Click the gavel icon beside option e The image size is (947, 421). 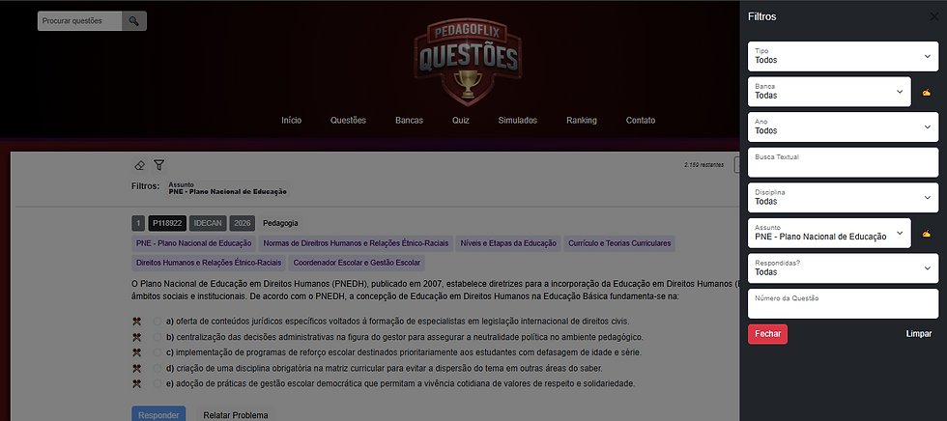click(x=136, y=383)
